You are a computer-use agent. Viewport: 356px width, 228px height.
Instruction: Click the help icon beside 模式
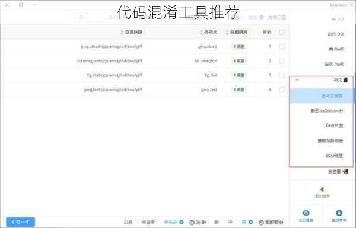(x=192, y=222)
